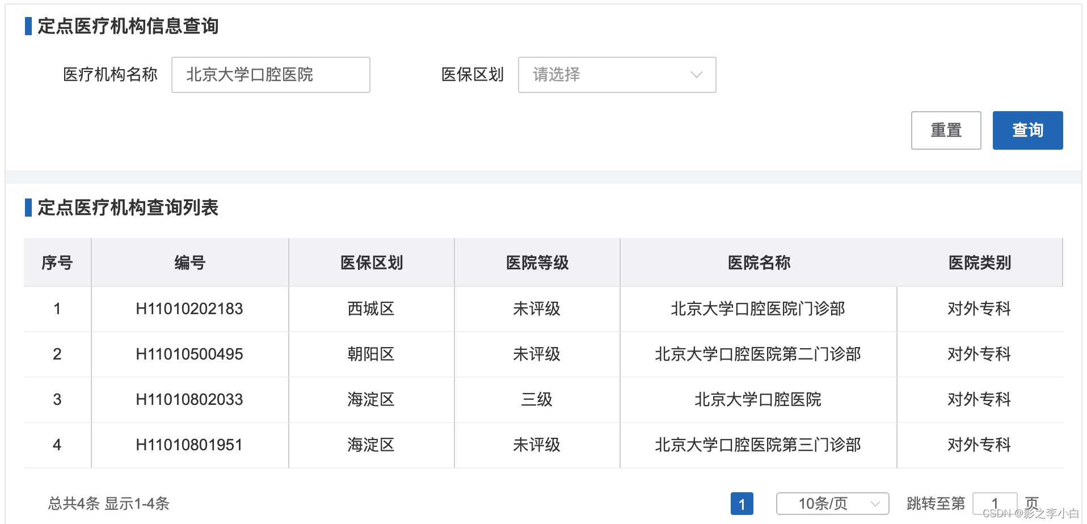Open the 医保区划 dropdown
Screen dimensions: 1087x524
[617, 75]
